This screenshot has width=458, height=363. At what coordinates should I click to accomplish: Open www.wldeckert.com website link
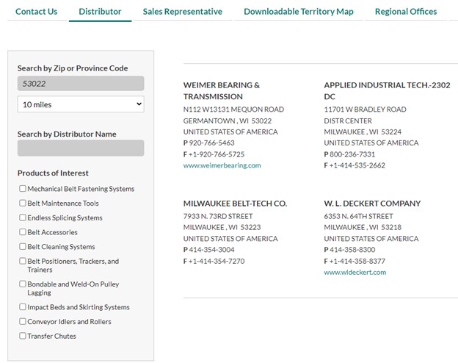355,273
